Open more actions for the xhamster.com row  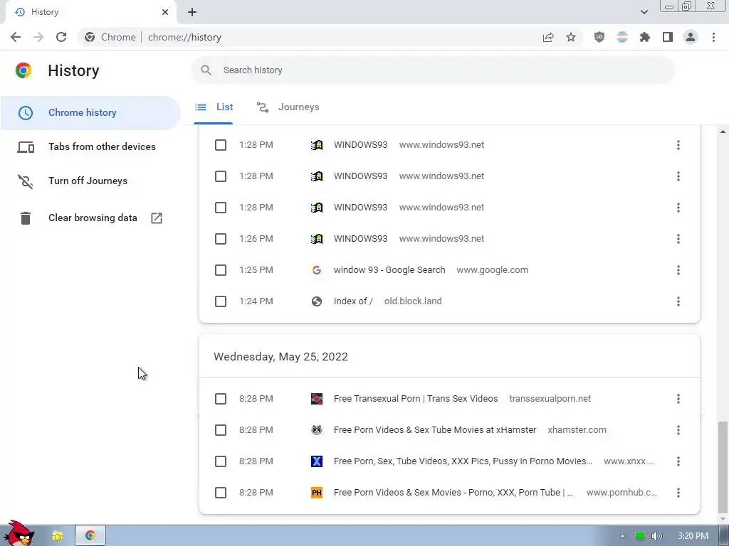[678, 430]
